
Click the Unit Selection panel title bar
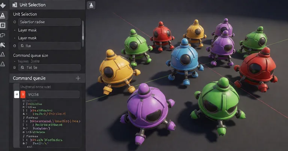coord(47,5)
